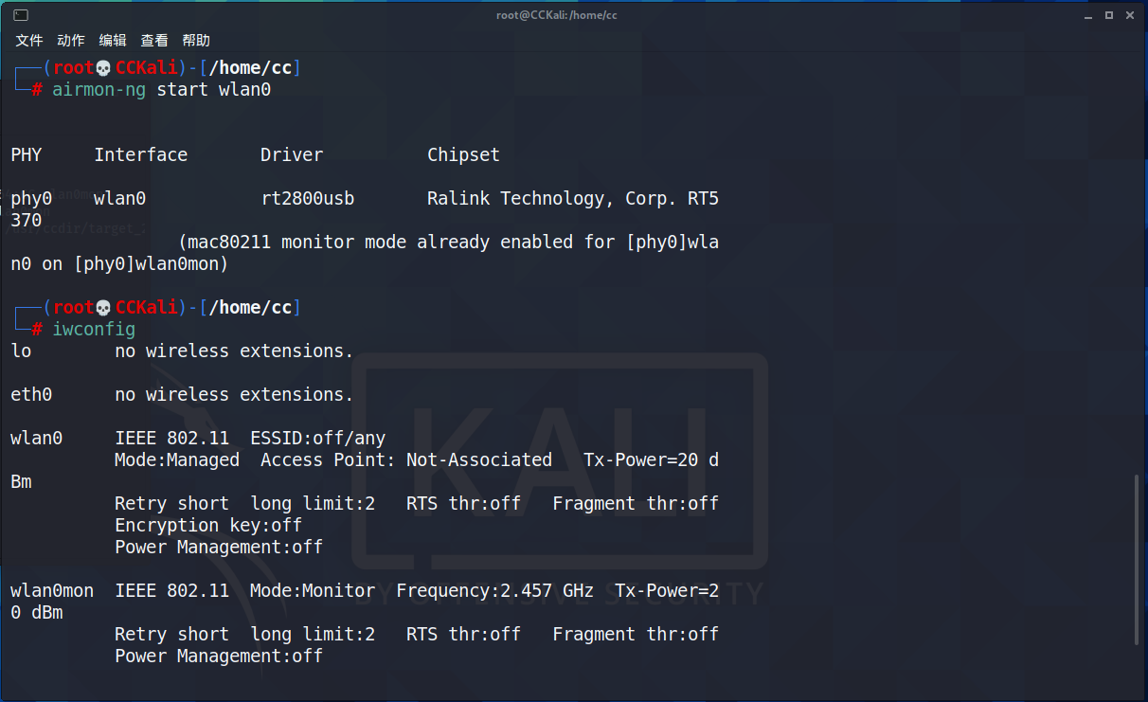Viewport: 1148px width, 702px height.
Task: Click the 'PHY' column header
Action: click(x=27, y=154)
